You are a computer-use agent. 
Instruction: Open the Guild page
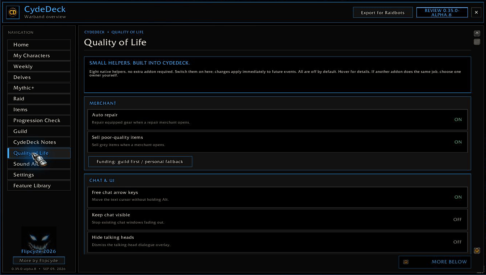tap(39, 131)
